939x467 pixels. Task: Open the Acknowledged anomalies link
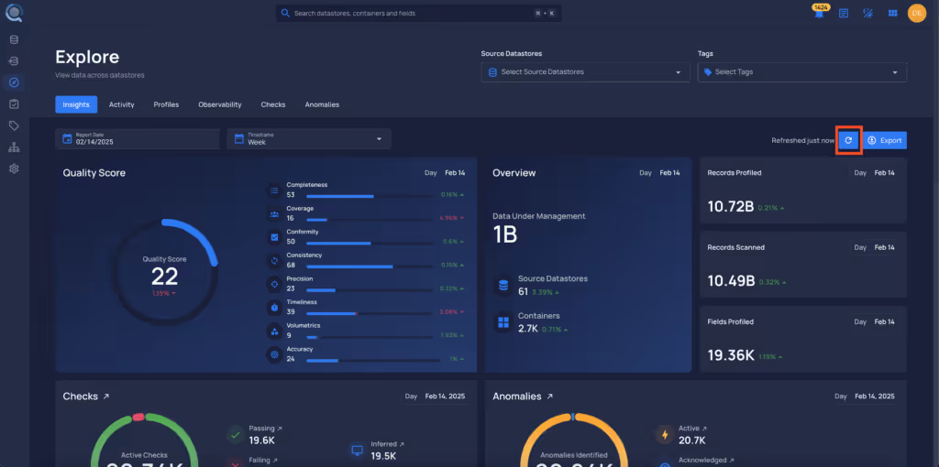coord(707,461)
